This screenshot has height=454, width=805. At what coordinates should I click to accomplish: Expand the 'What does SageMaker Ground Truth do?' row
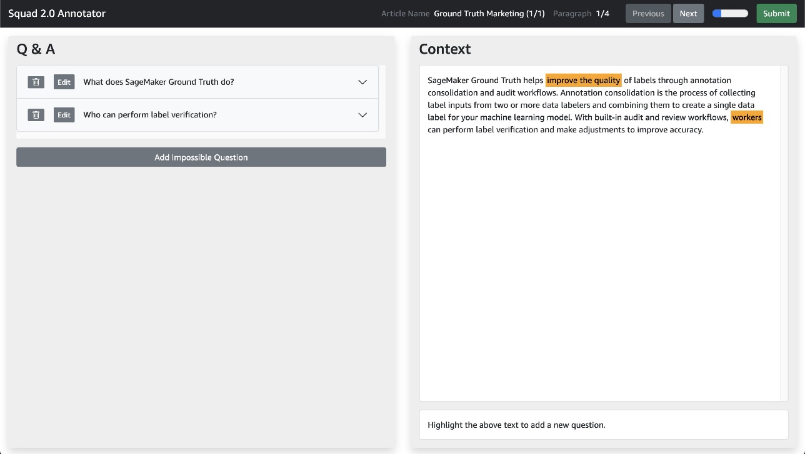click(362, 82)
